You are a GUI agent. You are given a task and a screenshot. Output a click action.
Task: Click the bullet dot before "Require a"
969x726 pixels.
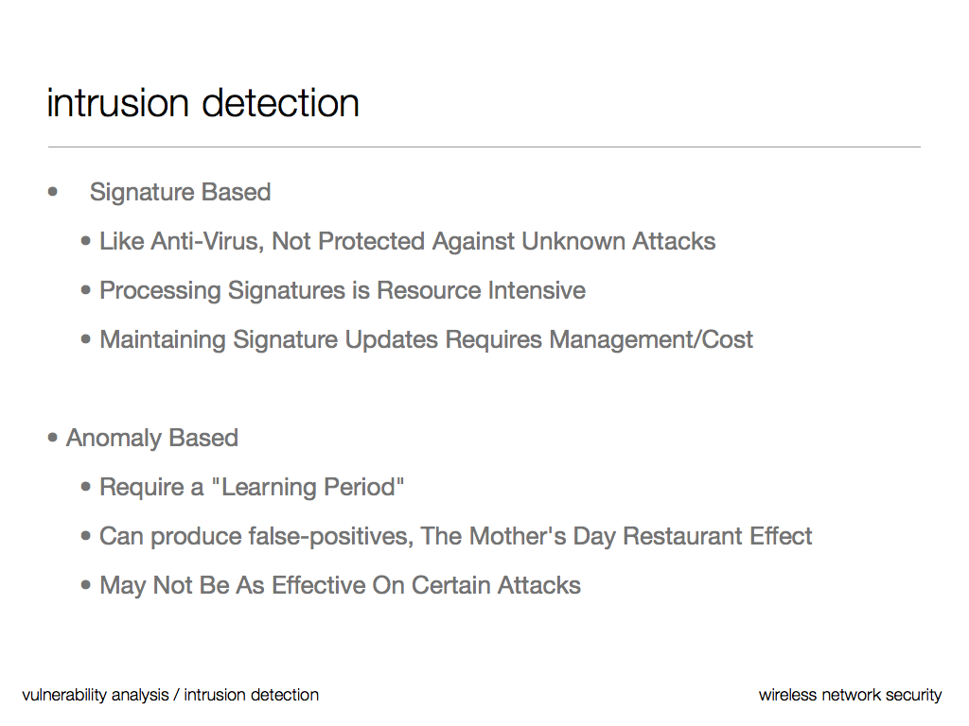(x=87, y=488)
